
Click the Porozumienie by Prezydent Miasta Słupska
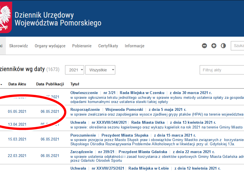click(x=83, y=135)
